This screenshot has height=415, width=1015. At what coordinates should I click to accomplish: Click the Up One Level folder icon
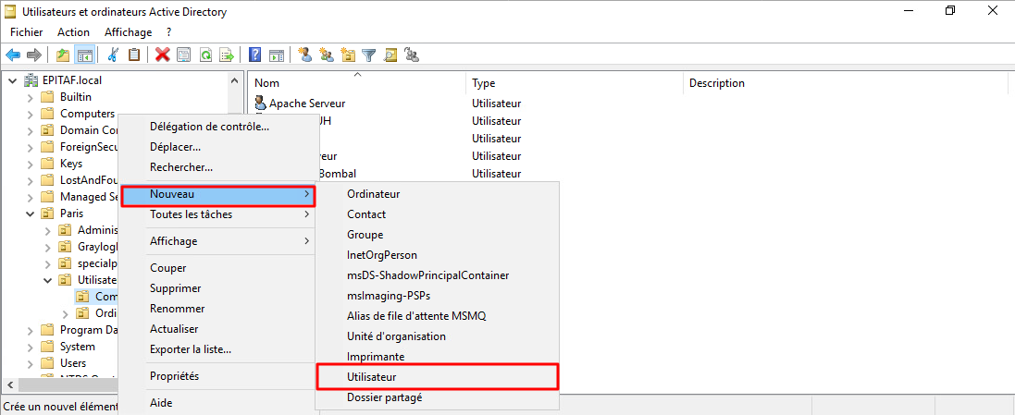(x=63, y=55)
